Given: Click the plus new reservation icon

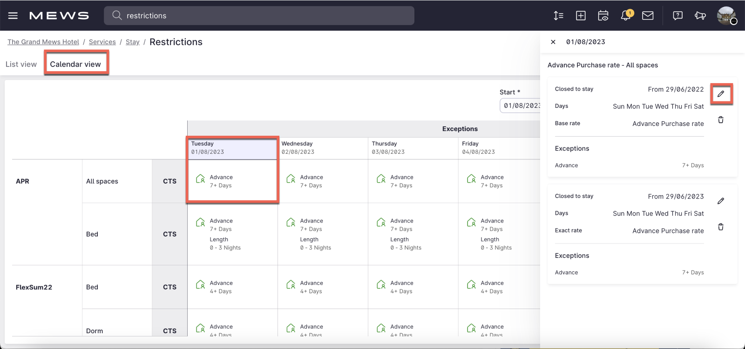Looking at the screenshot, I should pos(581,16).
